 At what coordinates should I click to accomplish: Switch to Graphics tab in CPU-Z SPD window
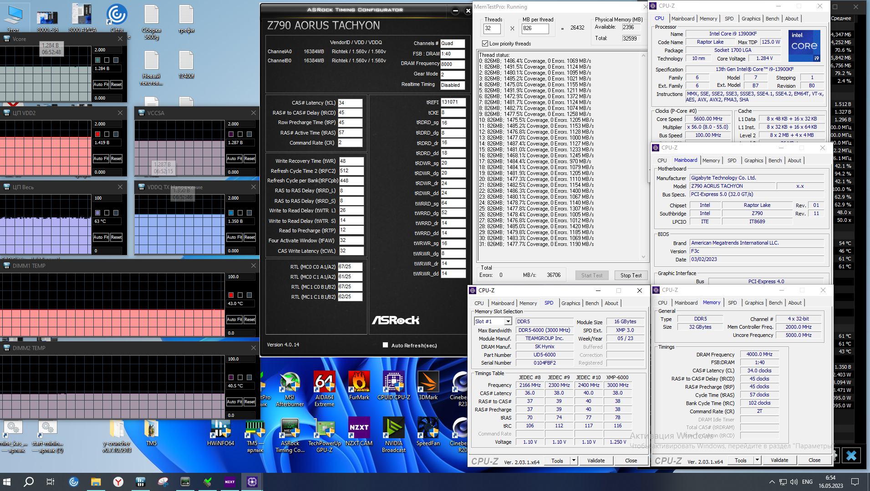pos(570,303)
